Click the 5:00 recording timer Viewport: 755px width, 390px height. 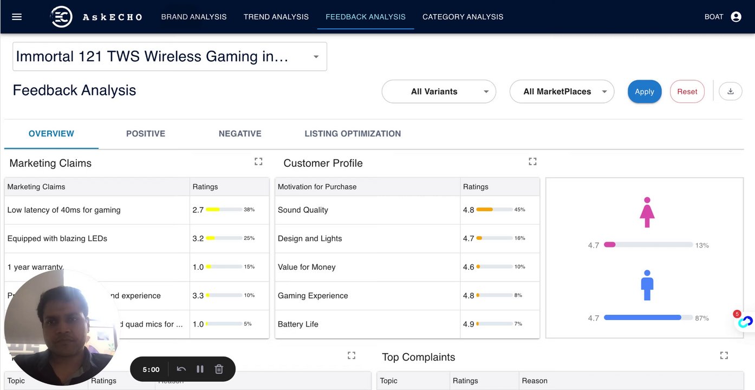(x=151, y=369)
